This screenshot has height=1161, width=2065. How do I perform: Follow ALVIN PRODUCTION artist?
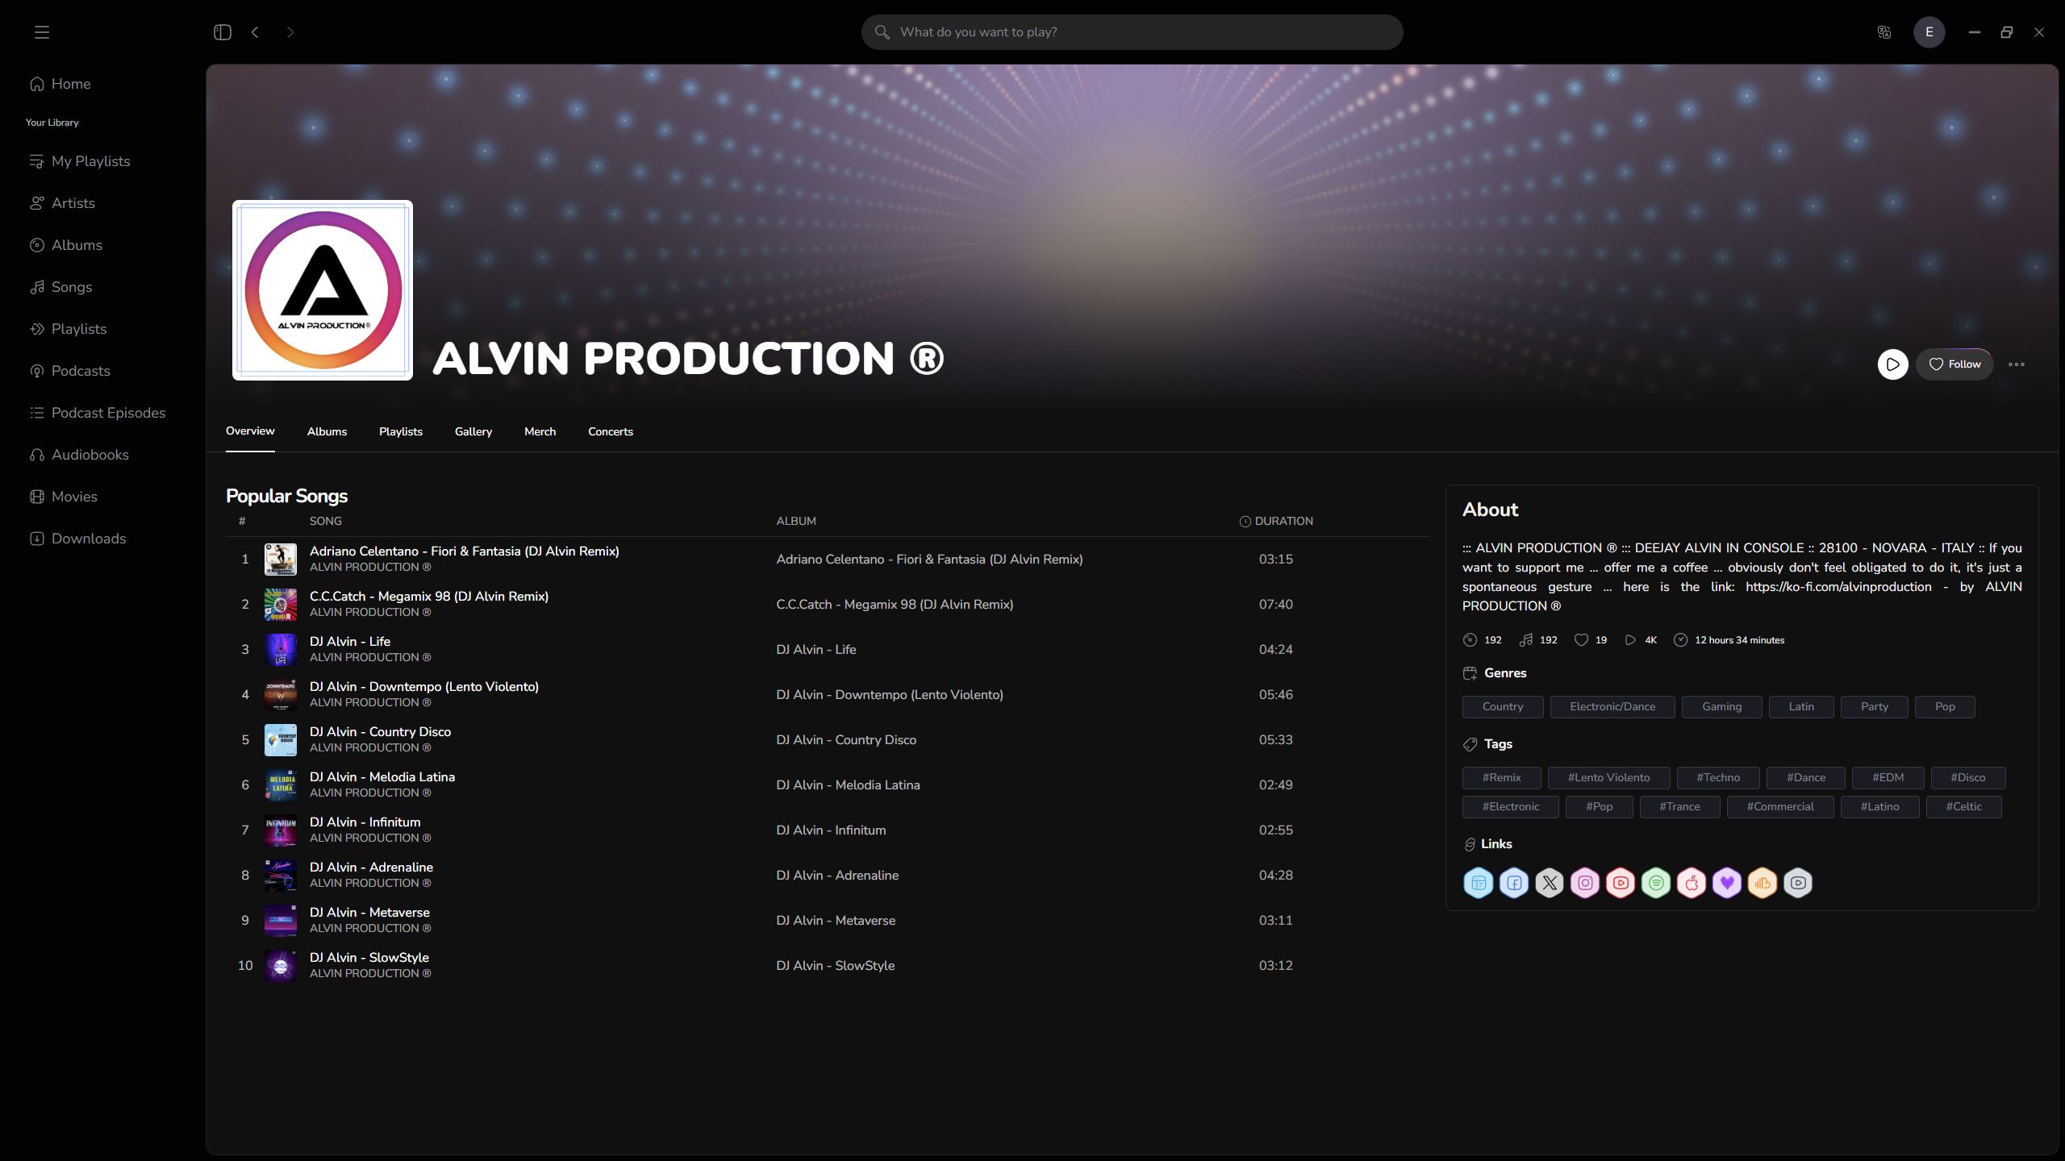[1954, 364]
